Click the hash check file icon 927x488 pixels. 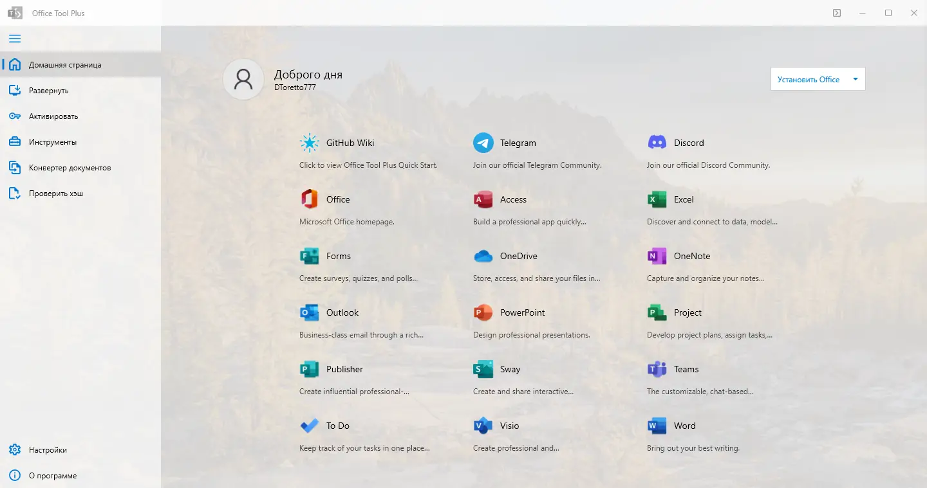point(15,193)
